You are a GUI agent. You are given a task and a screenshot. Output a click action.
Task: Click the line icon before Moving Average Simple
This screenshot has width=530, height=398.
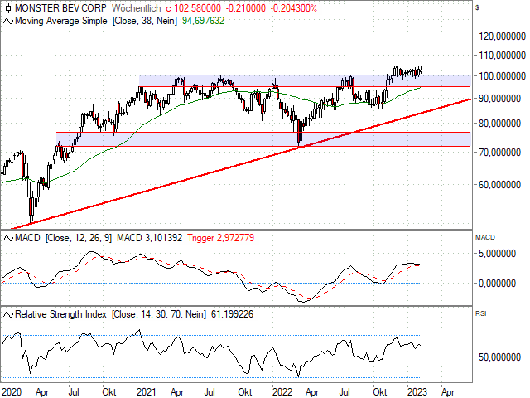(8, 21)
